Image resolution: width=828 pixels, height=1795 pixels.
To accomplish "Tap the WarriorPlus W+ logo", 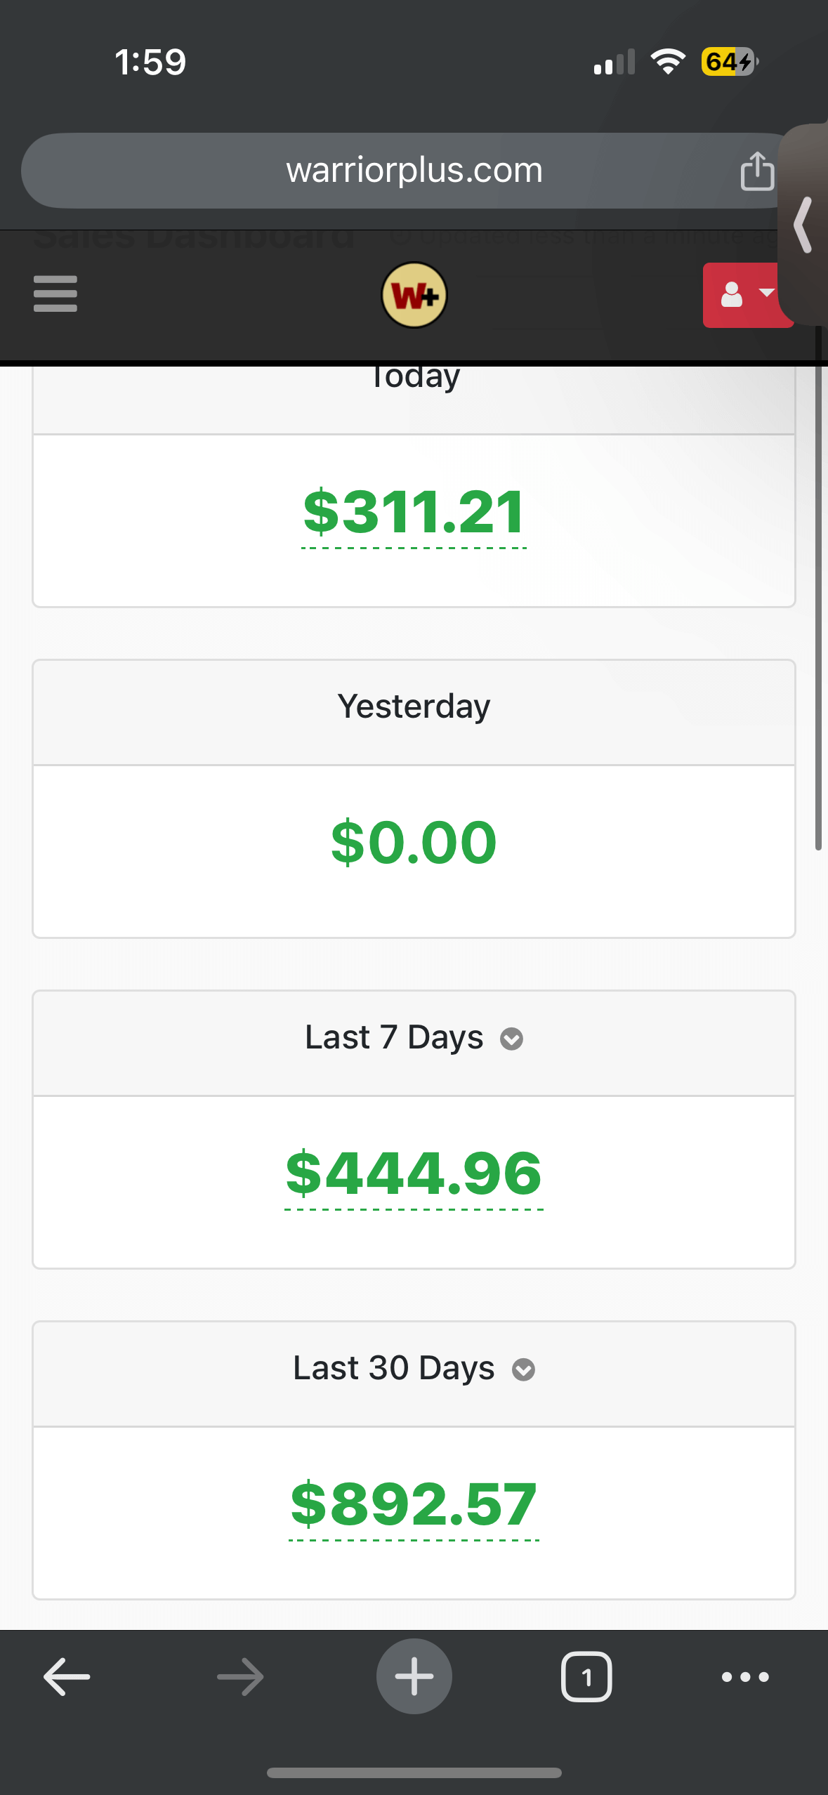I will (x=414, y=296).
